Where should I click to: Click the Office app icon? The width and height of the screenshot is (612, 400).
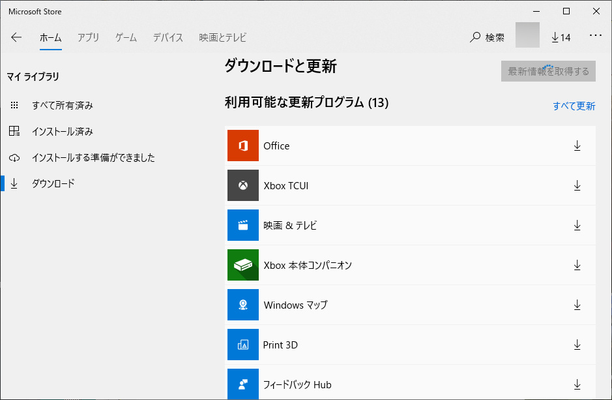(x=242, y=146)
